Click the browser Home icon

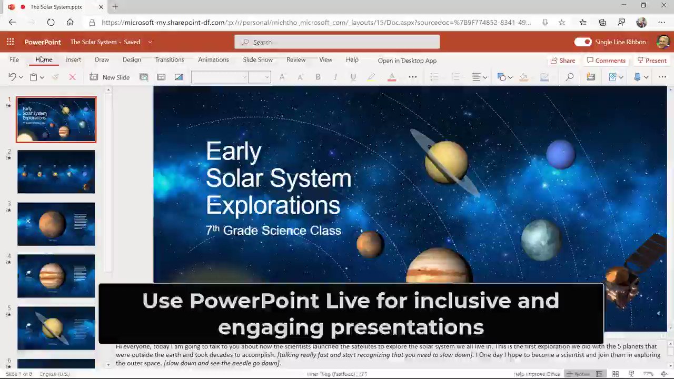coord(70,23)
